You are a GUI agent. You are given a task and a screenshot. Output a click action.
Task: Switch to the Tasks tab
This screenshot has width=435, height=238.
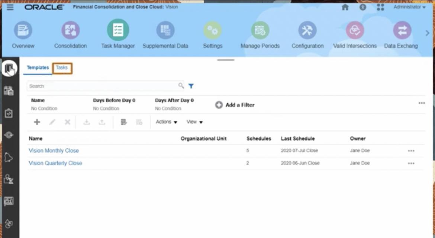point(62,67)
